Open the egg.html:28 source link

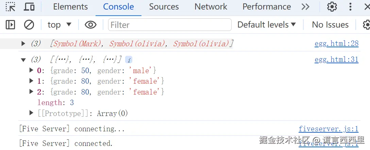(336, 44)
